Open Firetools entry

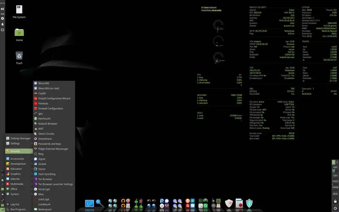coord(54,103)
